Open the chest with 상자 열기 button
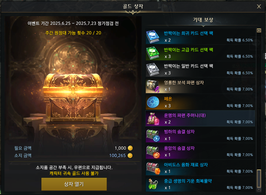The image size is (266, 195). point(74,184)
